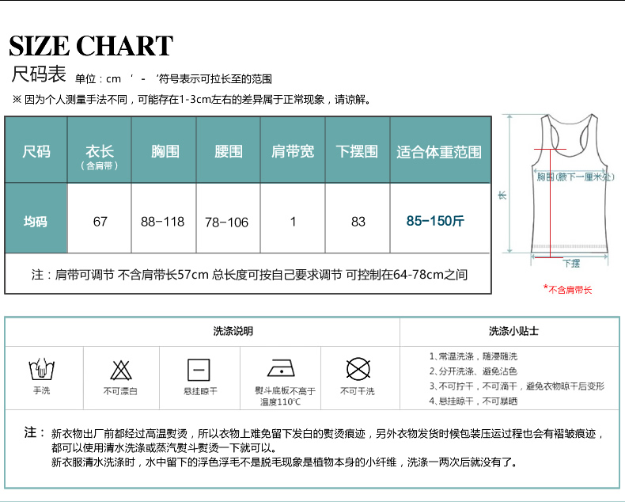Click the 尺码 column header
The image size is (625, 502).
36,151
